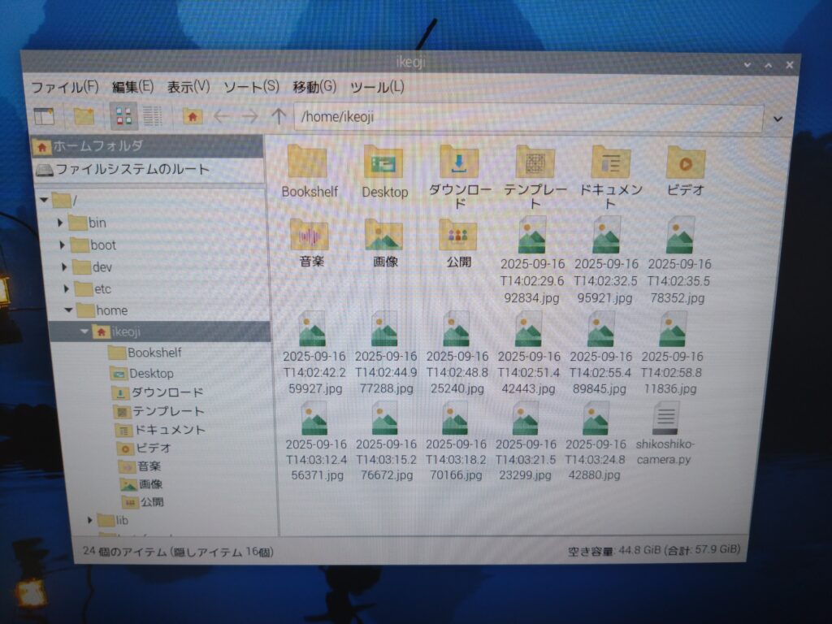Click the up arrow to parent folder
This screenshot has width=832, height=624.
coord(278,117)
